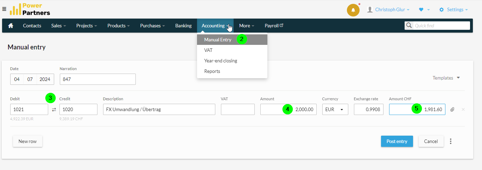482x170 pixels.
Task: Open more options three-dot menu
Action: pyautogui.click(x=451, y=141)
